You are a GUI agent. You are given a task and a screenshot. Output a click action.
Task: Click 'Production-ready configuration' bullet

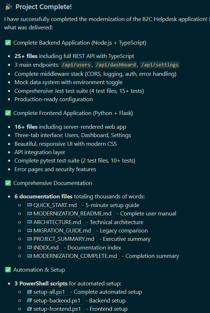(53, 99)
